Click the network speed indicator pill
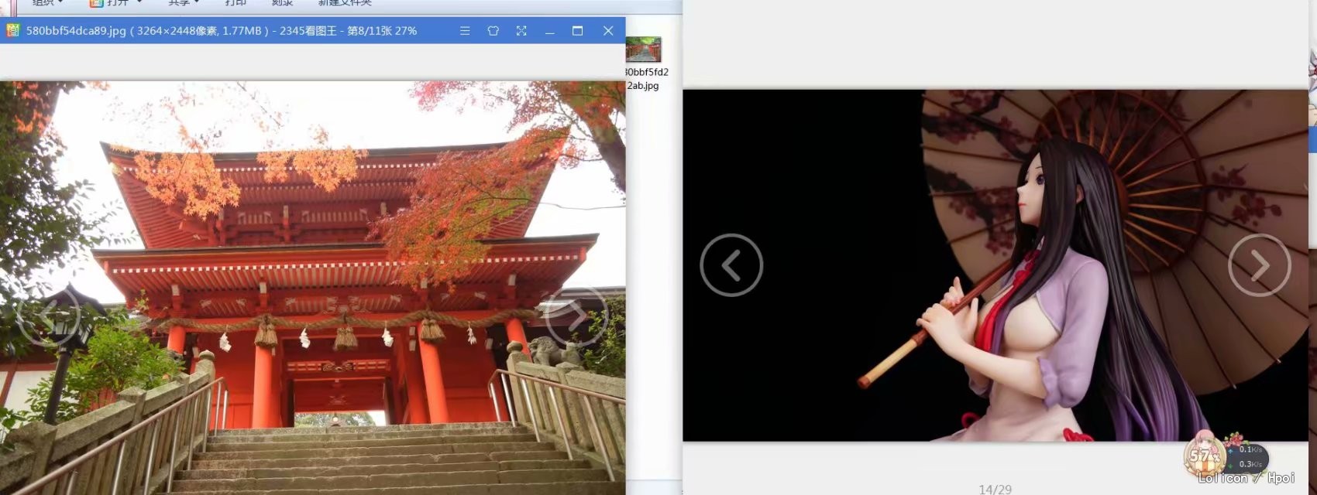 pyautogui.click(x=1249, y=456)
